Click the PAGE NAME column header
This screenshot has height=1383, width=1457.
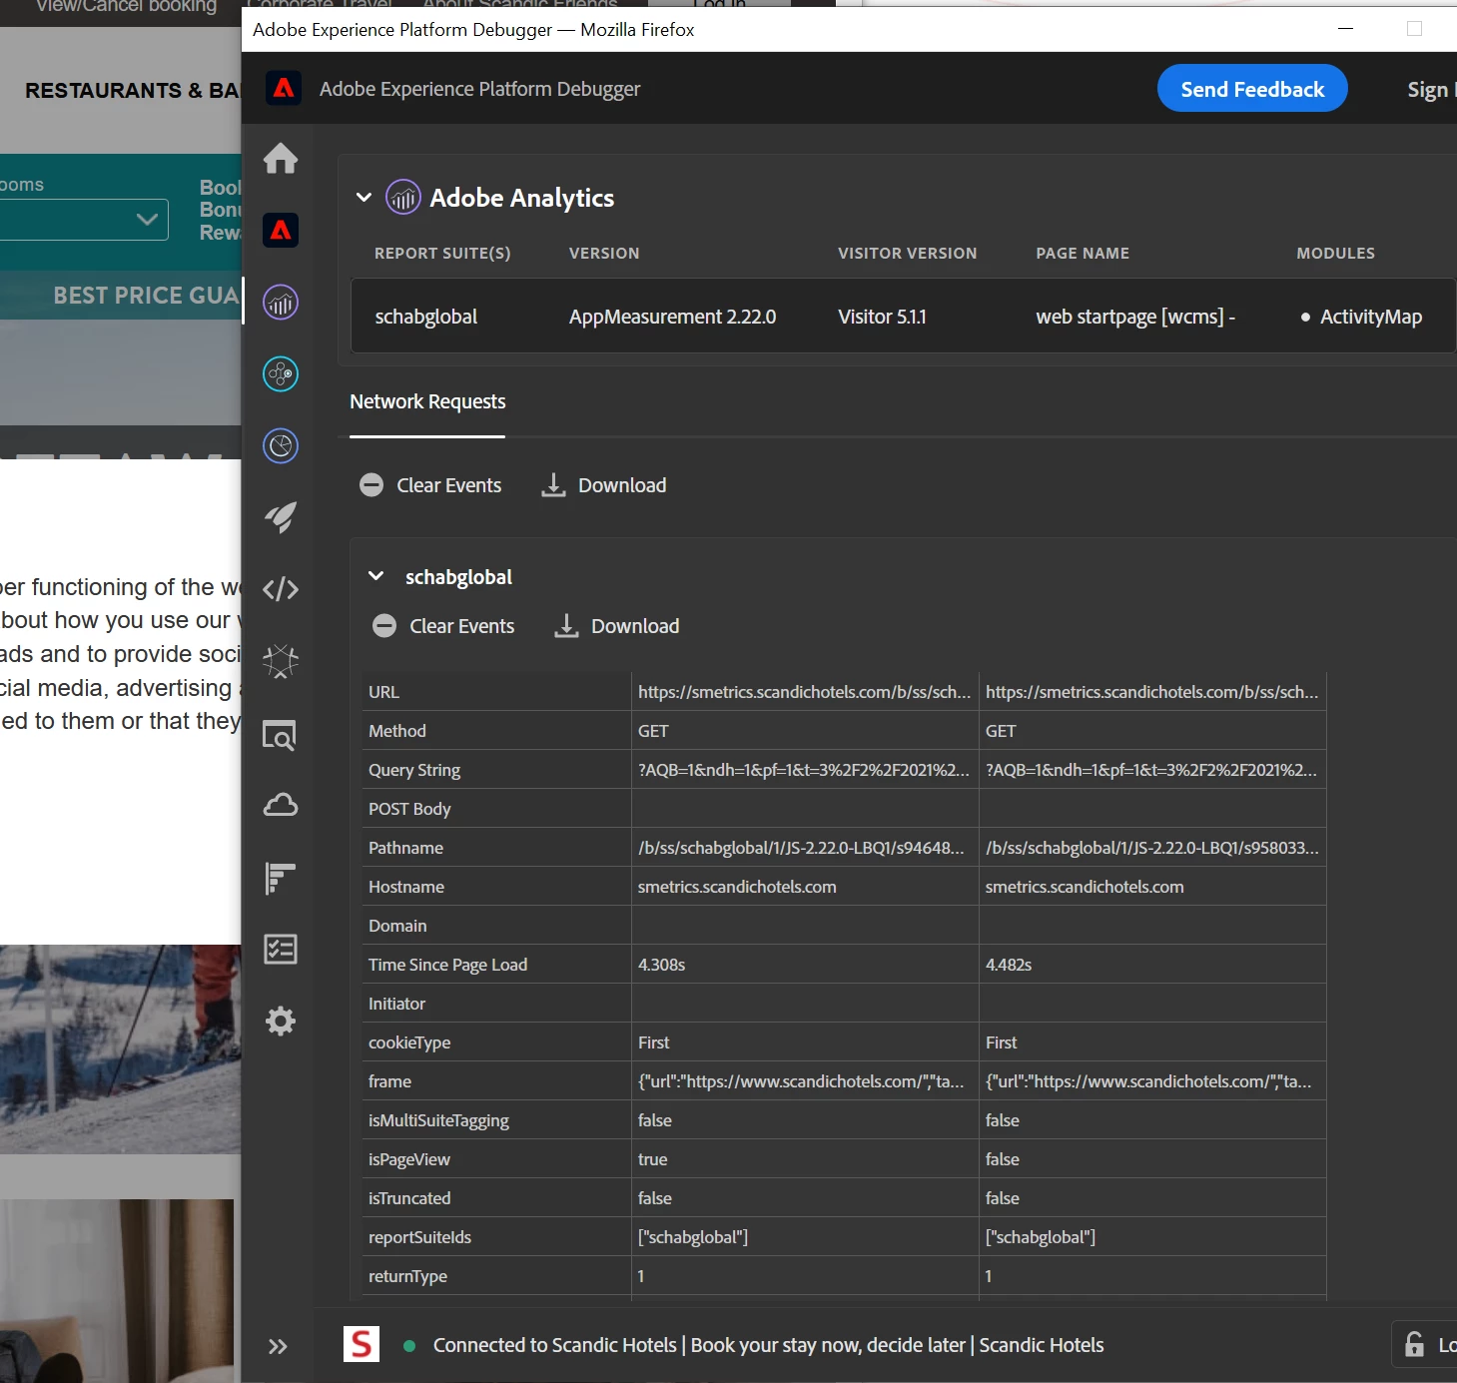coord(1083,254)
